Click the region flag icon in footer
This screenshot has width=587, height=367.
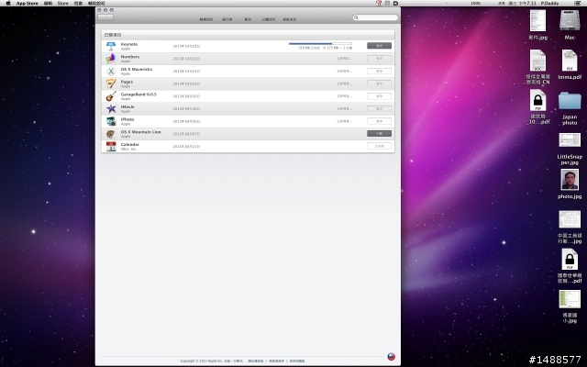pyautogui.click(x=392, y=357)
